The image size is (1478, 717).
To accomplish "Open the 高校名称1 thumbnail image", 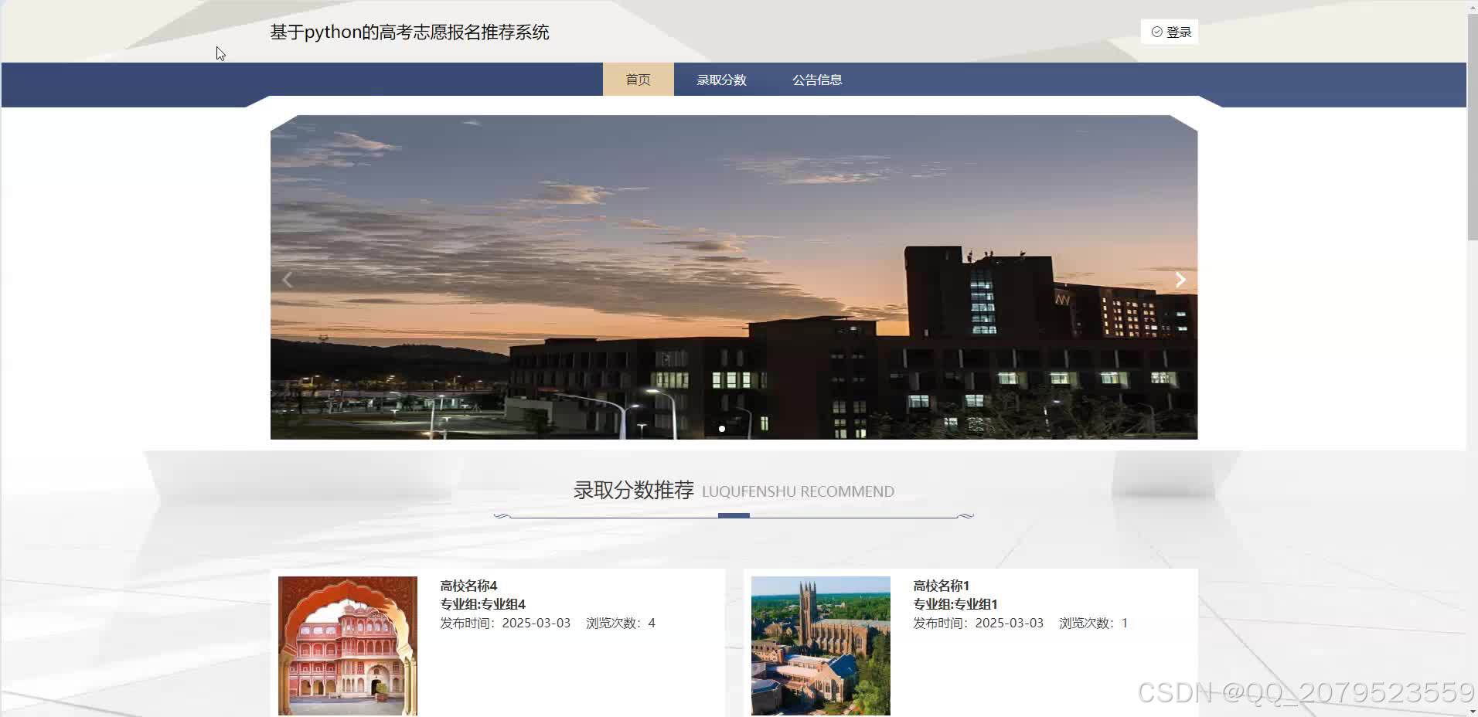I will click(x=821, y=646).
